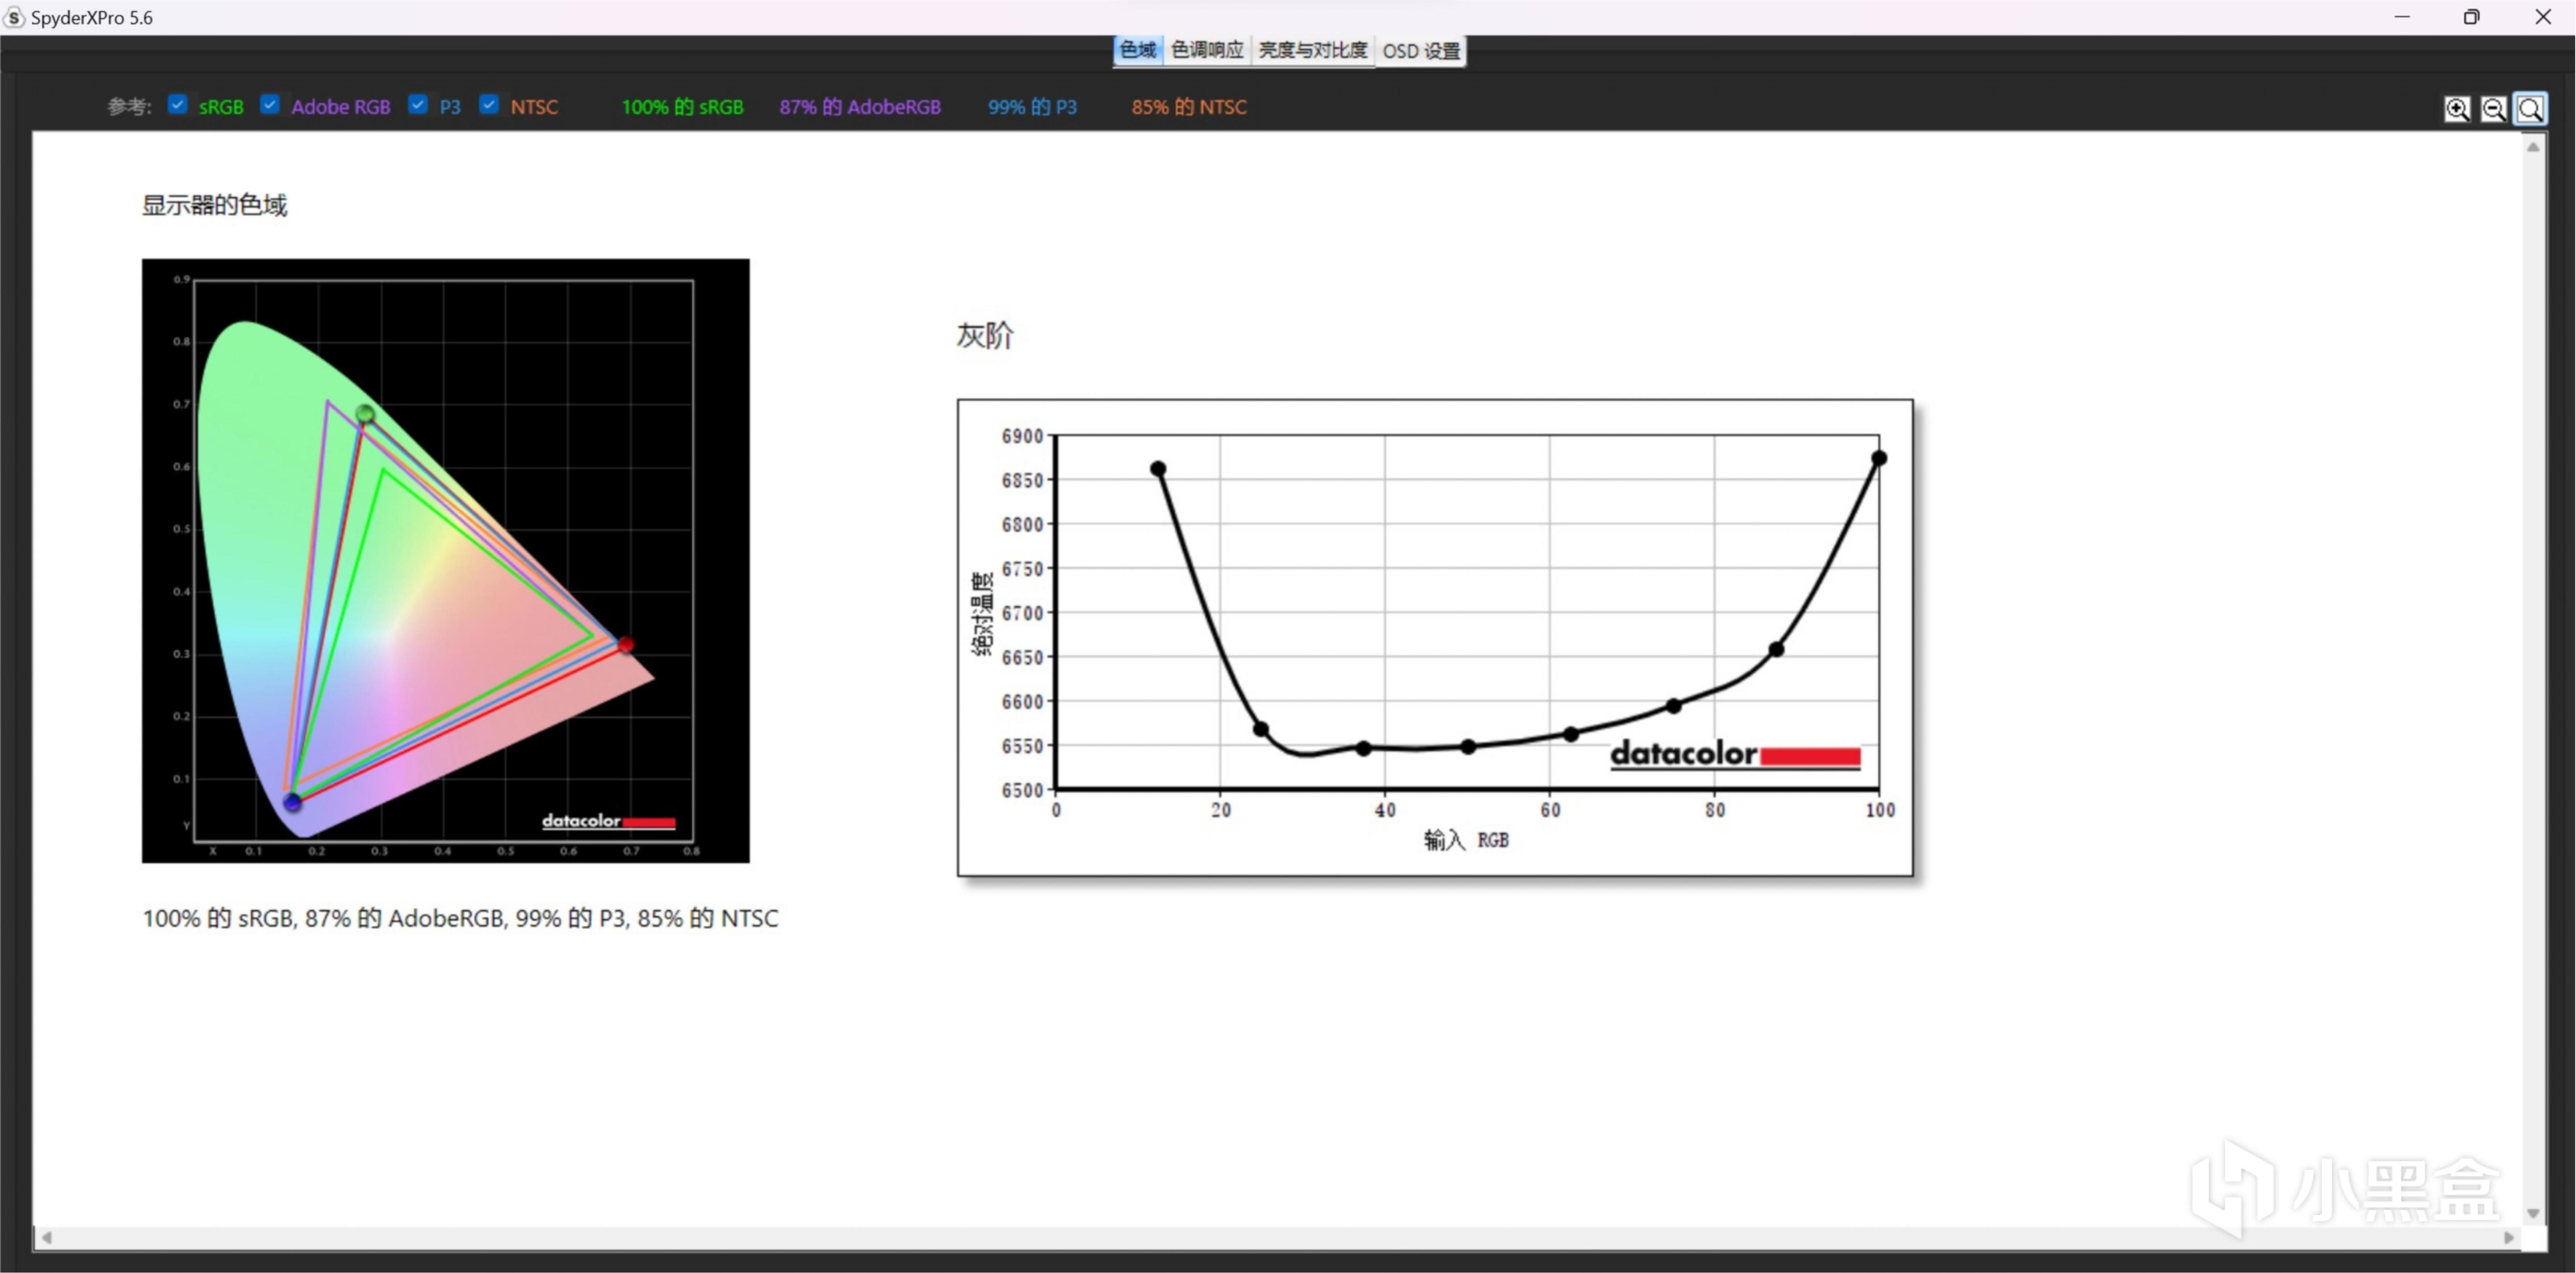Open the 亮度与对比度 tab
The width and height of the screenshot is (2576, 1273).
(1312, 50)
